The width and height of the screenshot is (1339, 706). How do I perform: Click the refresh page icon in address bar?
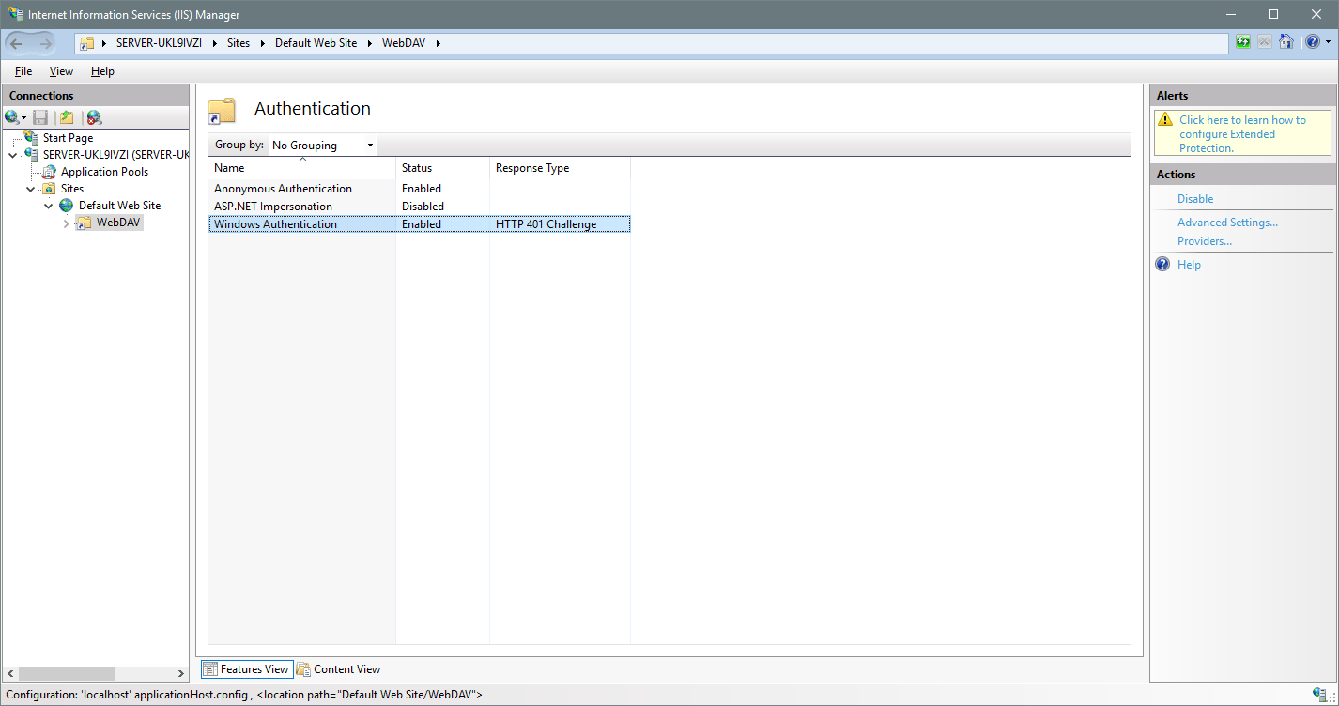[1243, 42]
